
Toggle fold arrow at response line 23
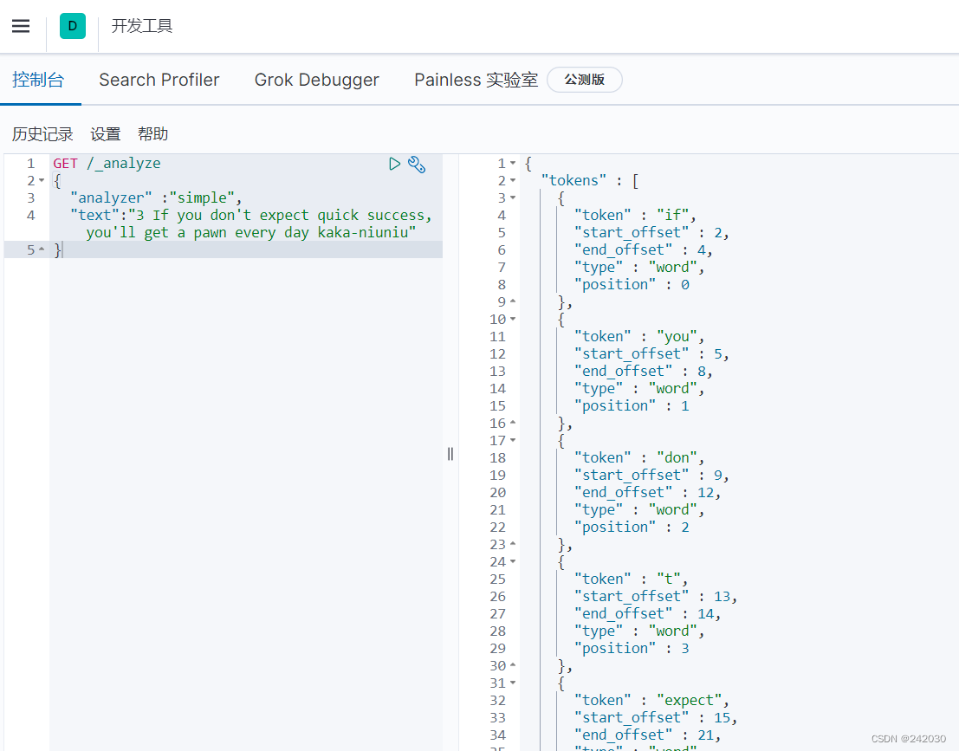click(513, 544)
